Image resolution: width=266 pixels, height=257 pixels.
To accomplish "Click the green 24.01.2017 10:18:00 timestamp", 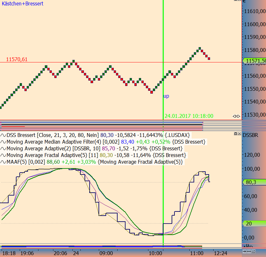I will point(189,116).
